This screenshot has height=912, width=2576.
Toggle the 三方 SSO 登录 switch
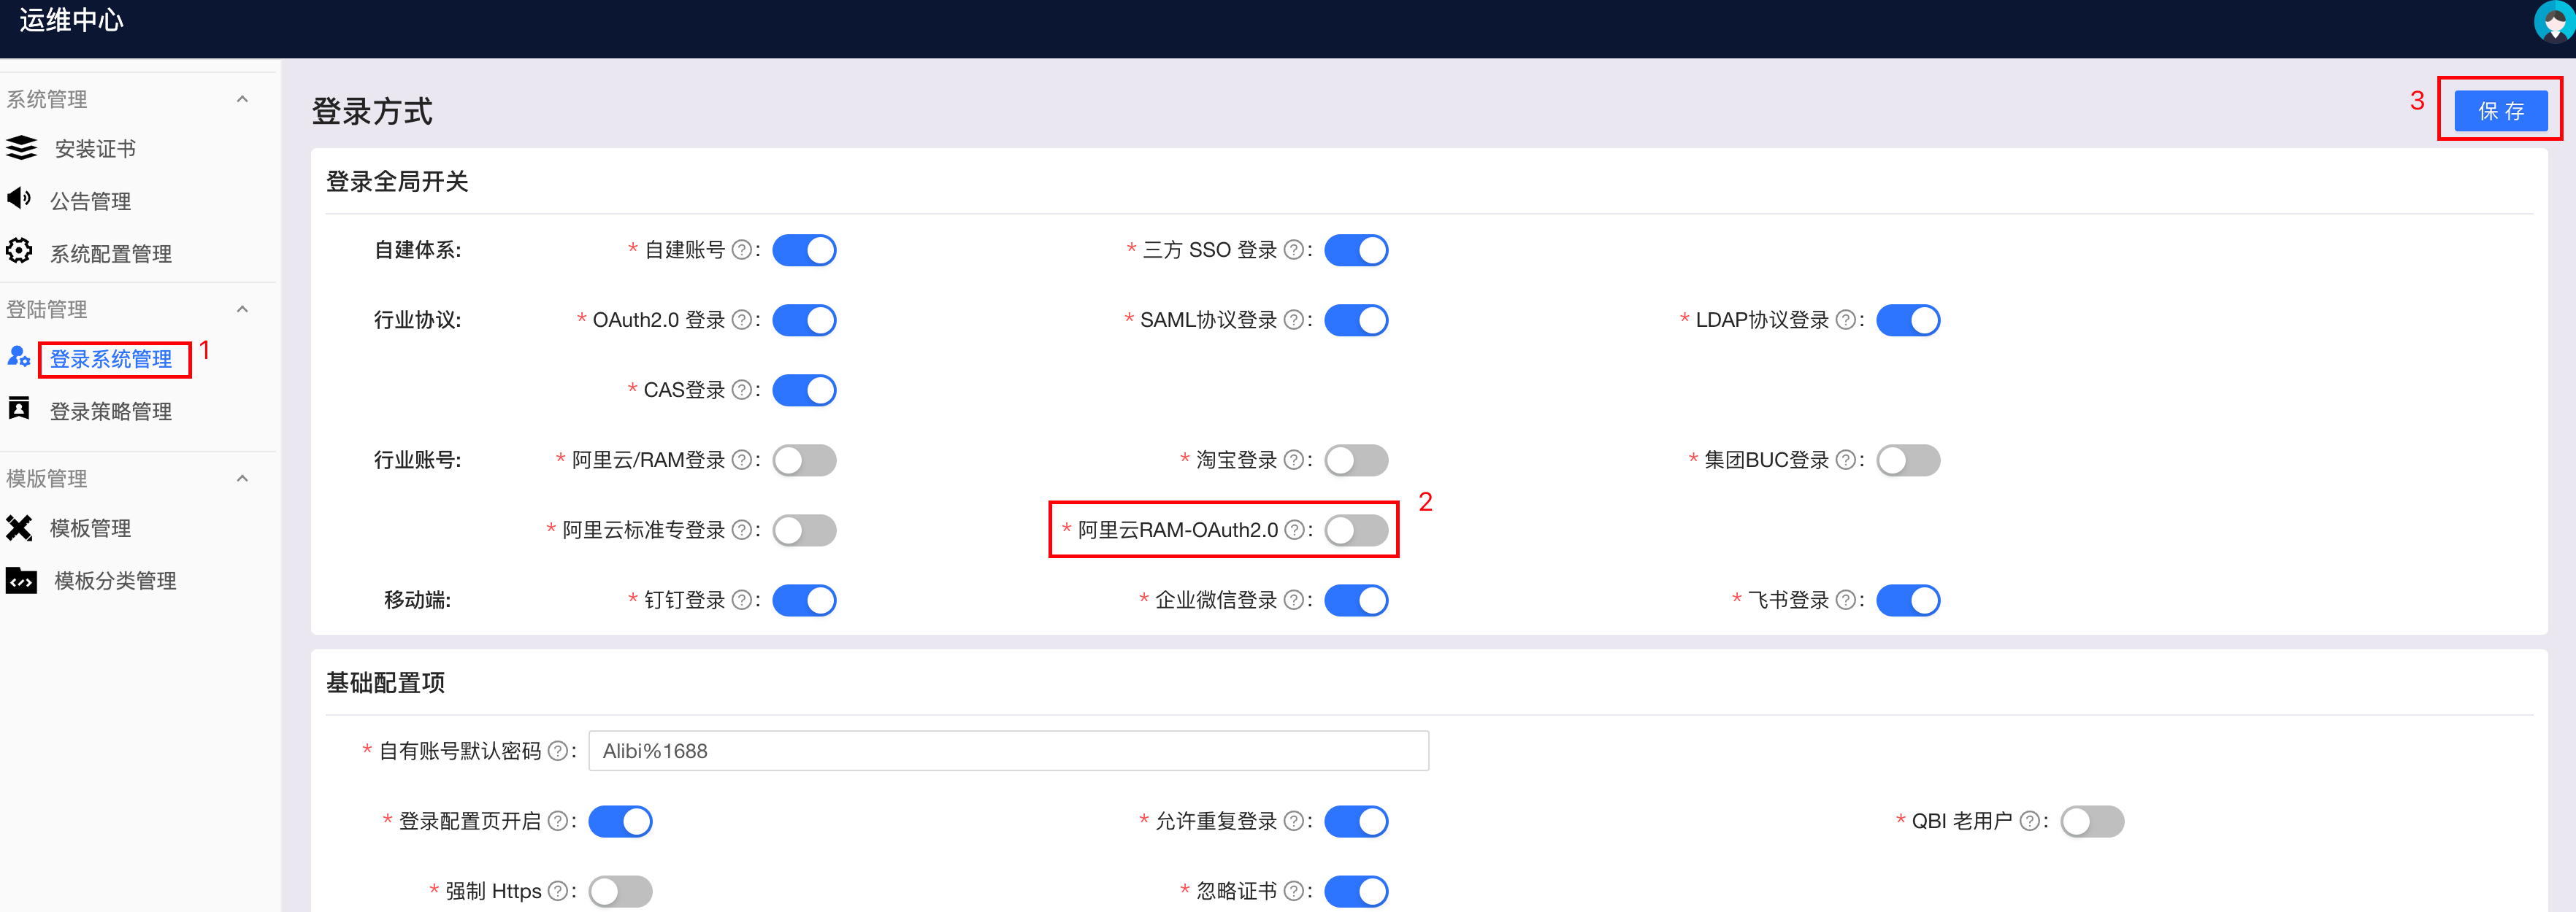(x=1356, y=250)
